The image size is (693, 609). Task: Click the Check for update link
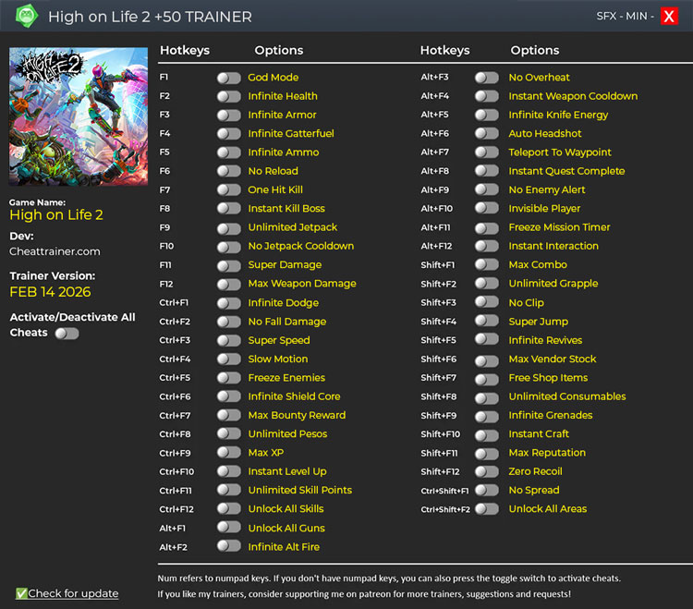(x=72, y=593)
